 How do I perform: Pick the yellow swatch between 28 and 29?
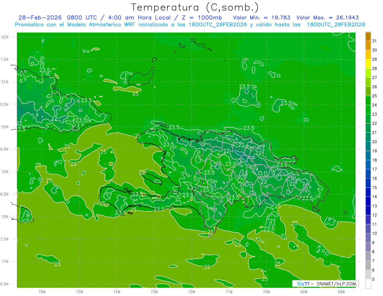(x=368, y=64)
